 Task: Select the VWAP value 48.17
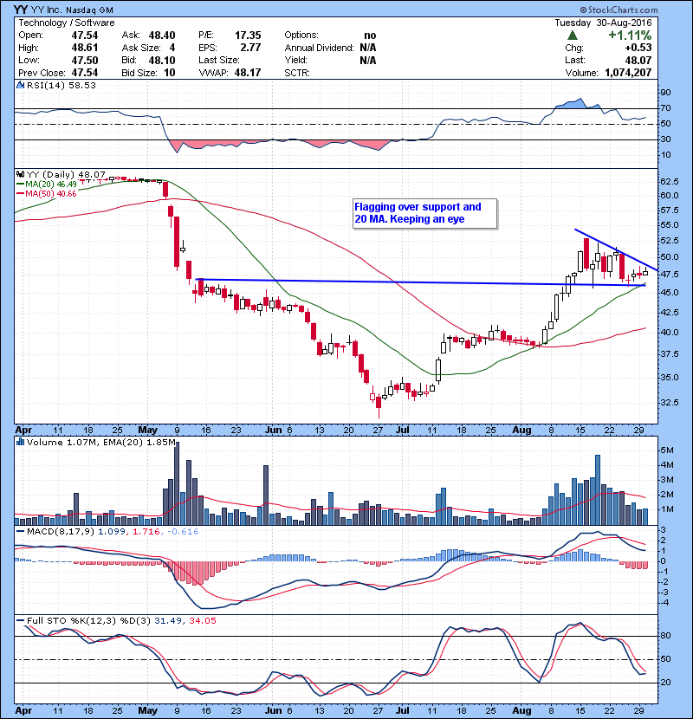point(248,73)
